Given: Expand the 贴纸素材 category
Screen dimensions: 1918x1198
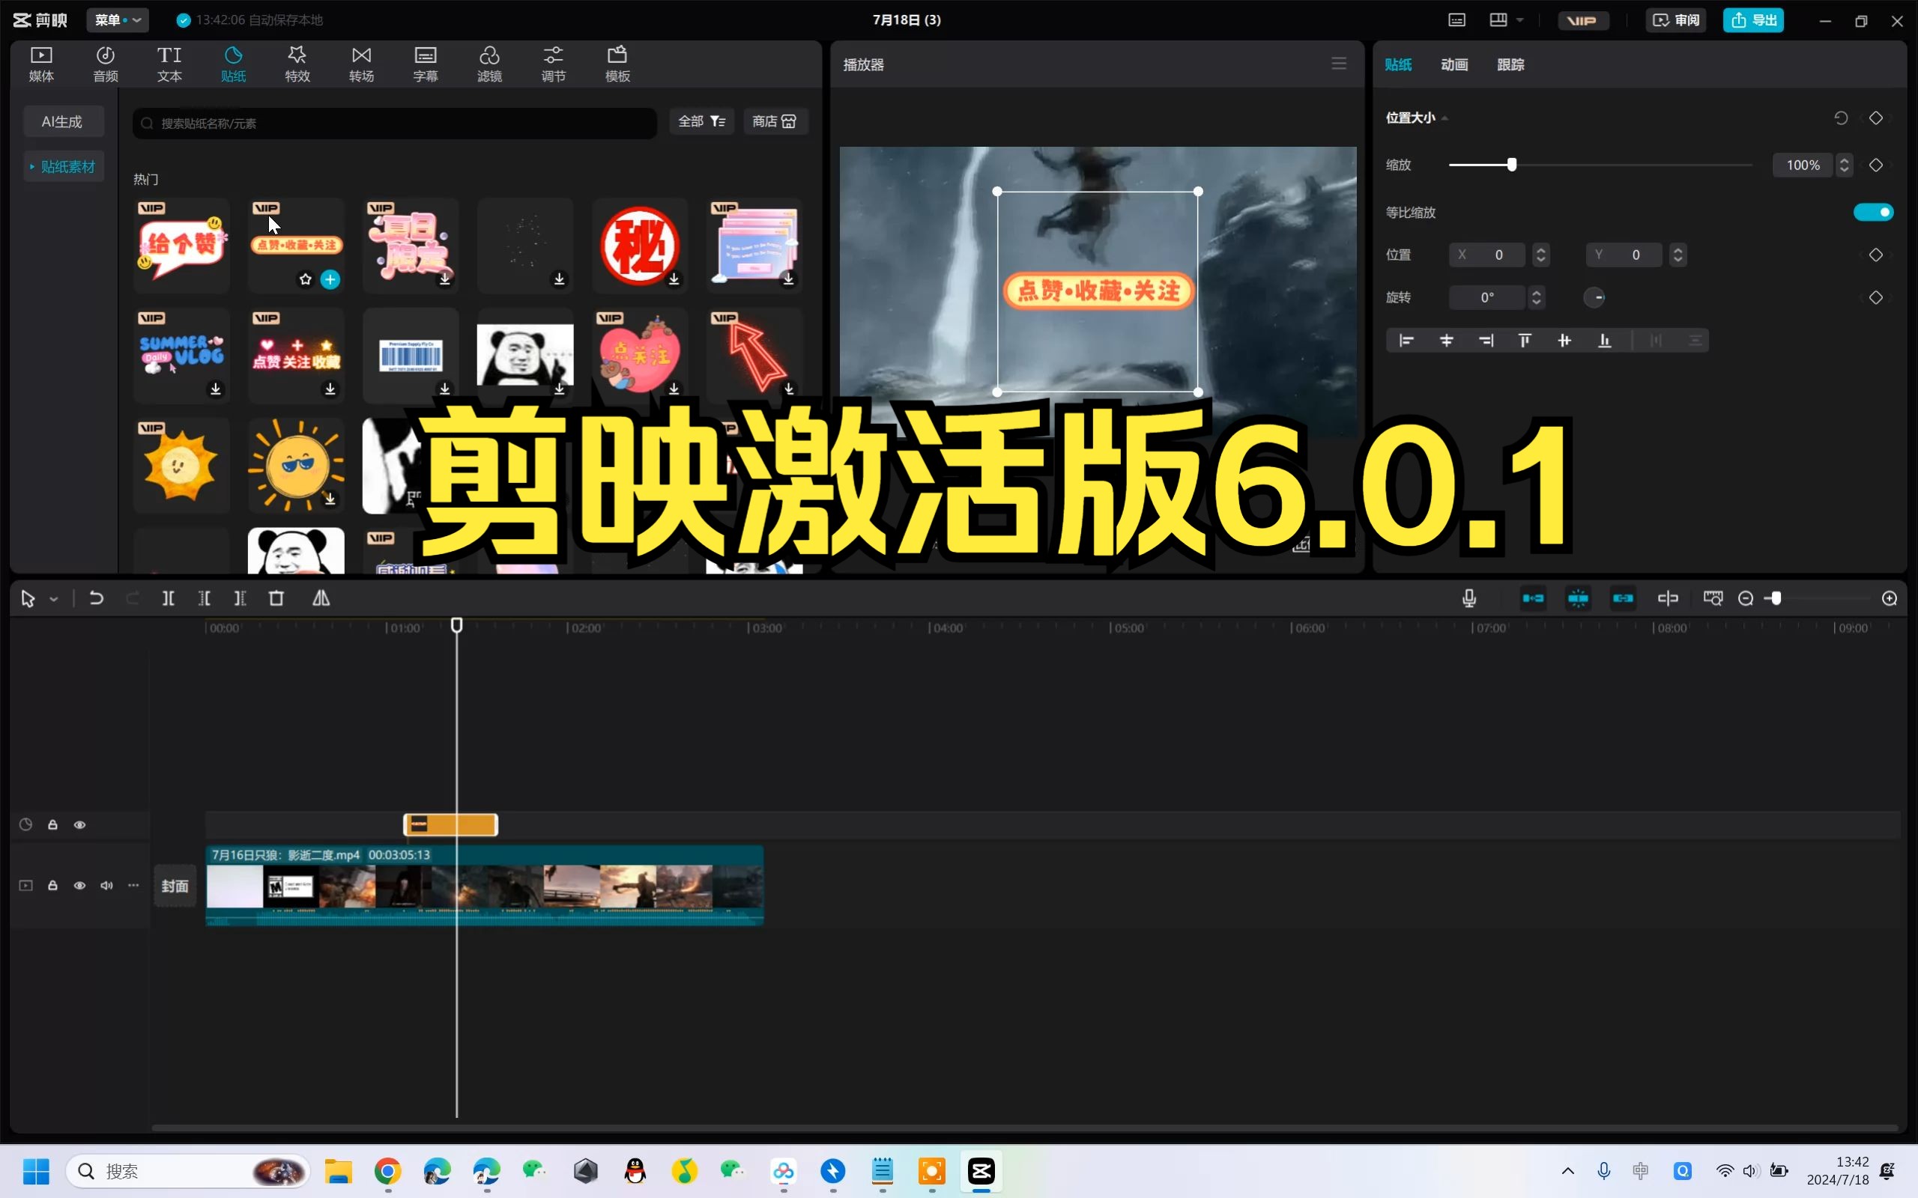Looking at the screenshot, I should coord(64,166).
